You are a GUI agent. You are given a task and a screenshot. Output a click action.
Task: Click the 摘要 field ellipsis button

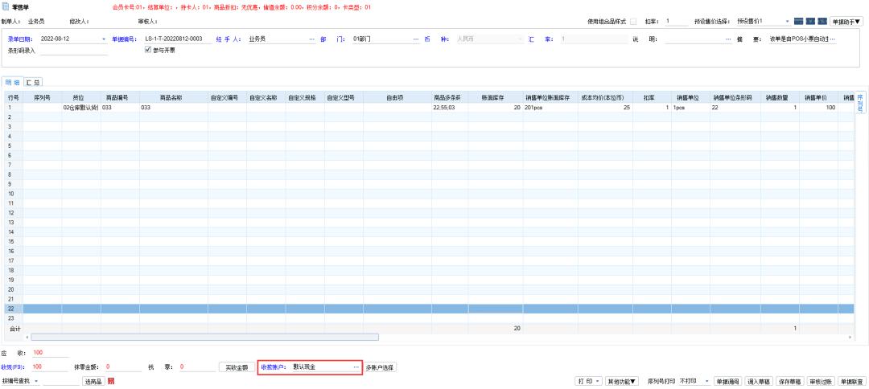833,39
